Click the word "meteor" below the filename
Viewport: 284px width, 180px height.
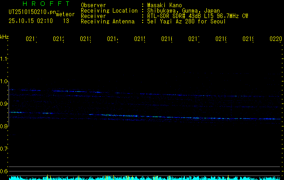click(65, 14)
